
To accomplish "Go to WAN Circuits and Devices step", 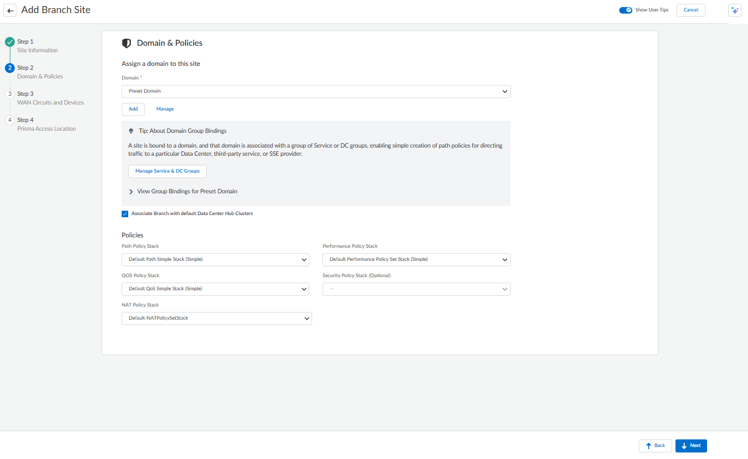I will point(50,102).
